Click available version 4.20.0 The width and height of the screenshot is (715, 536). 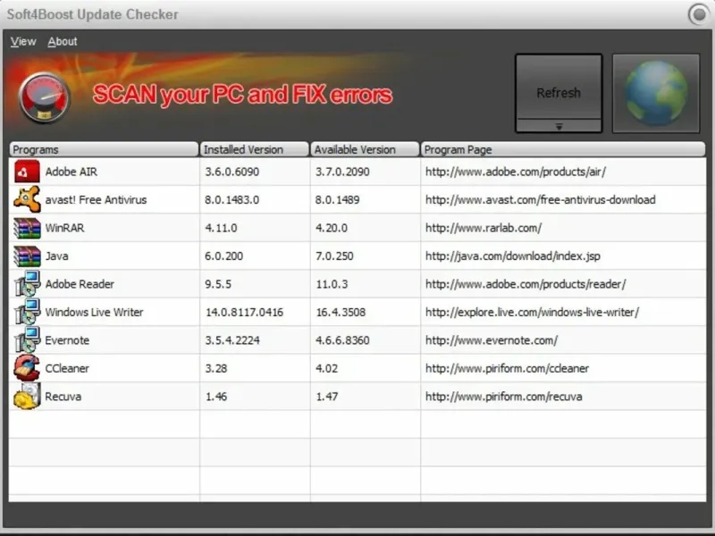coord(332,228)
